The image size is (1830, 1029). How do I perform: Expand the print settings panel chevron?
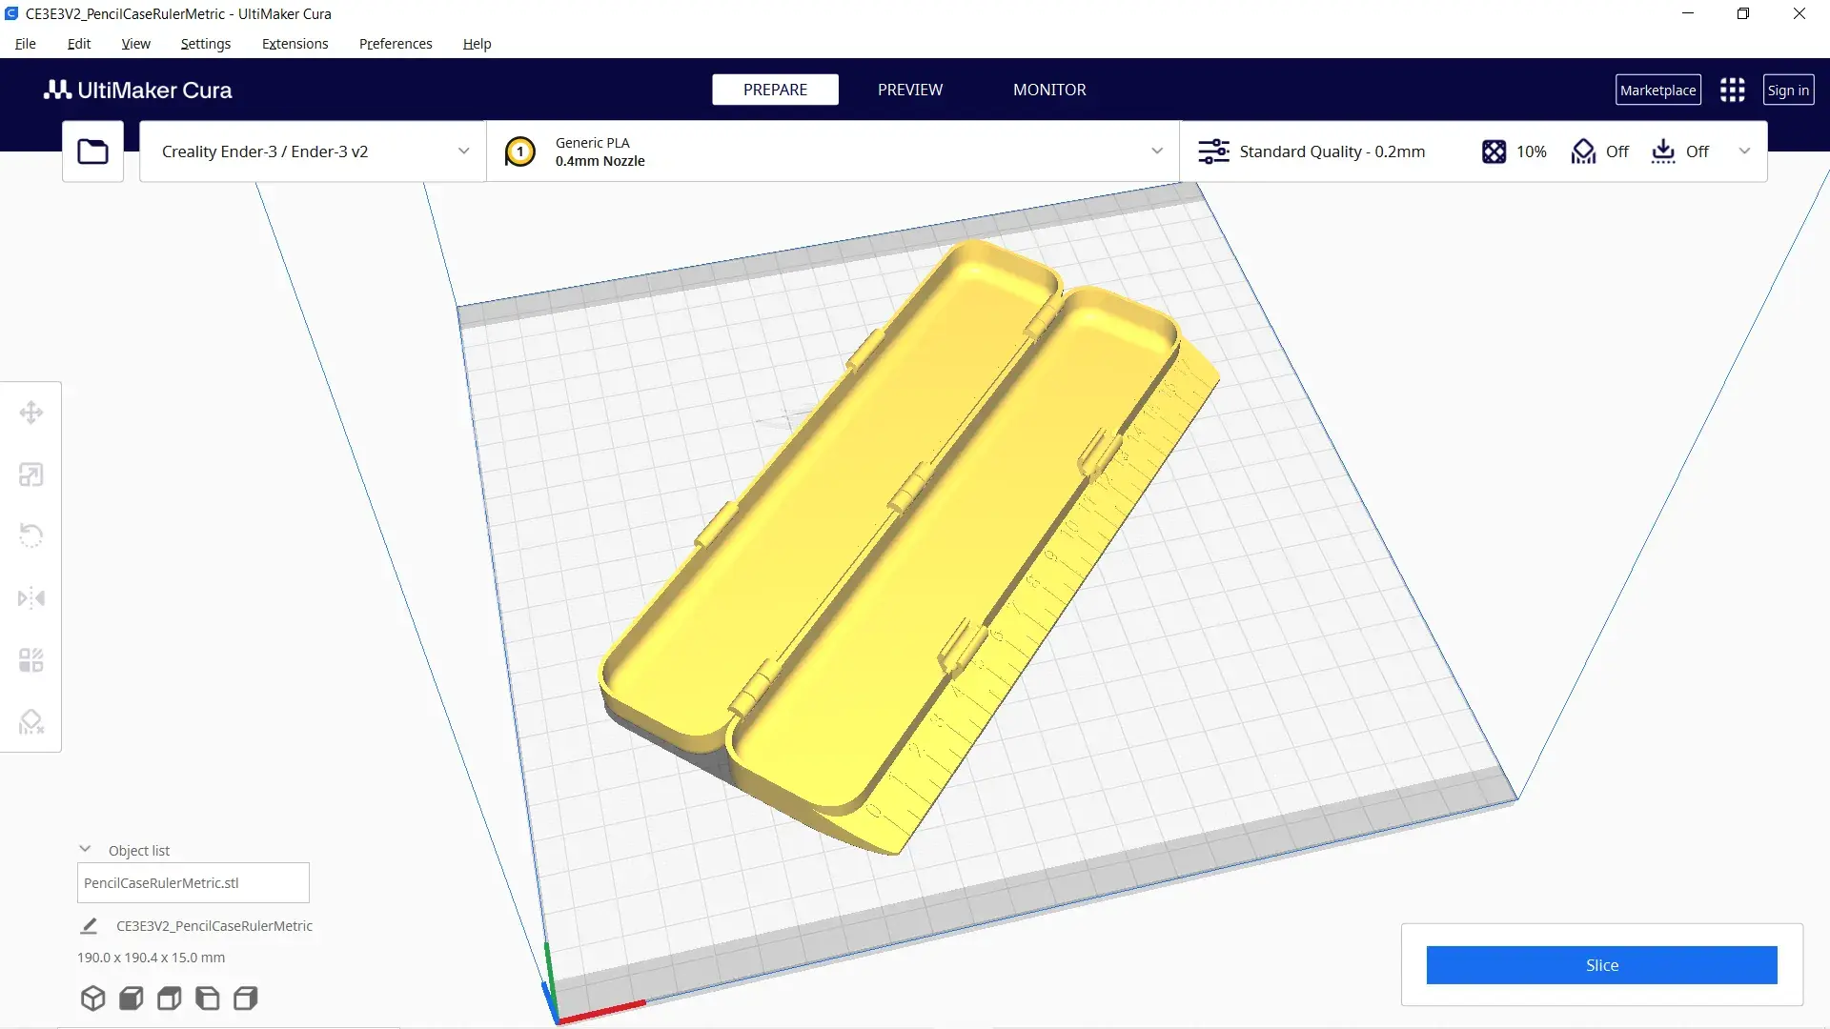point(1744,151)
